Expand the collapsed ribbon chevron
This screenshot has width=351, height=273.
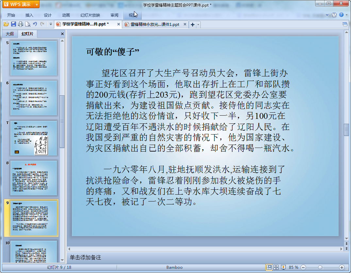[x=327, y=15]
